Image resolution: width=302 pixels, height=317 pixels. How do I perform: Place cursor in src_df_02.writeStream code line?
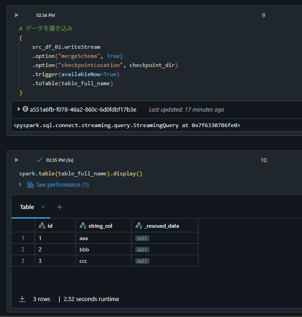point(66,47)
